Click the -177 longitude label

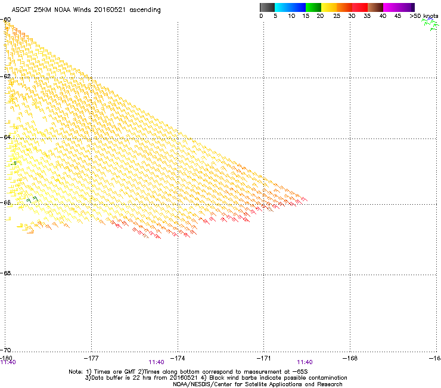[x=91, y=358]
